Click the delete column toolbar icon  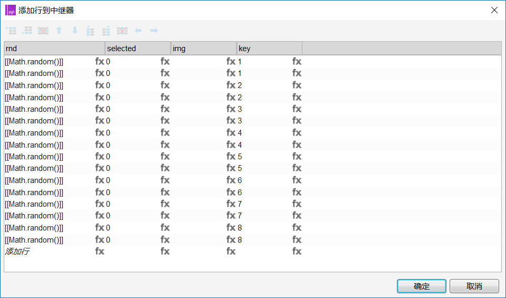(x=122, y=31)
